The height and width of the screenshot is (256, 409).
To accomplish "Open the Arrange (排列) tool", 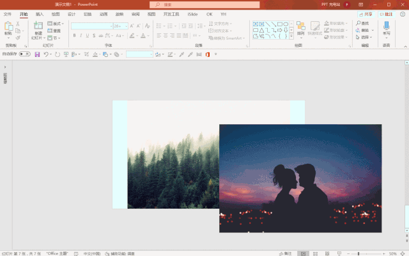I will tap(300, 29).
